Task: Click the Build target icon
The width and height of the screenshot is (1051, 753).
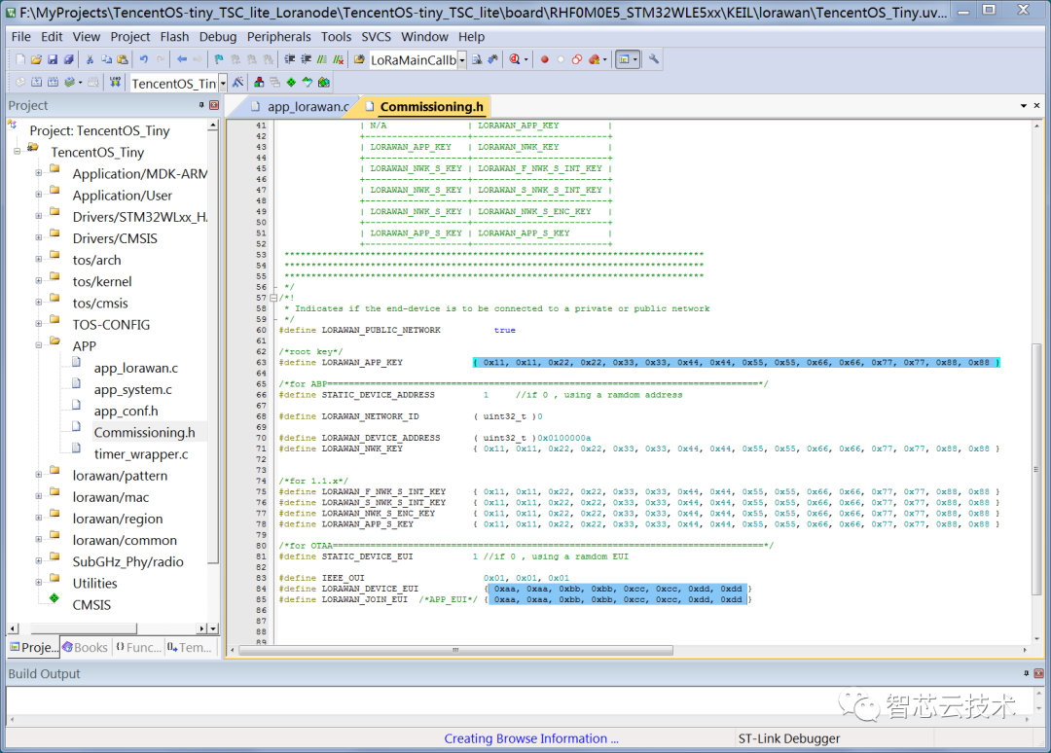Action: 36,83
